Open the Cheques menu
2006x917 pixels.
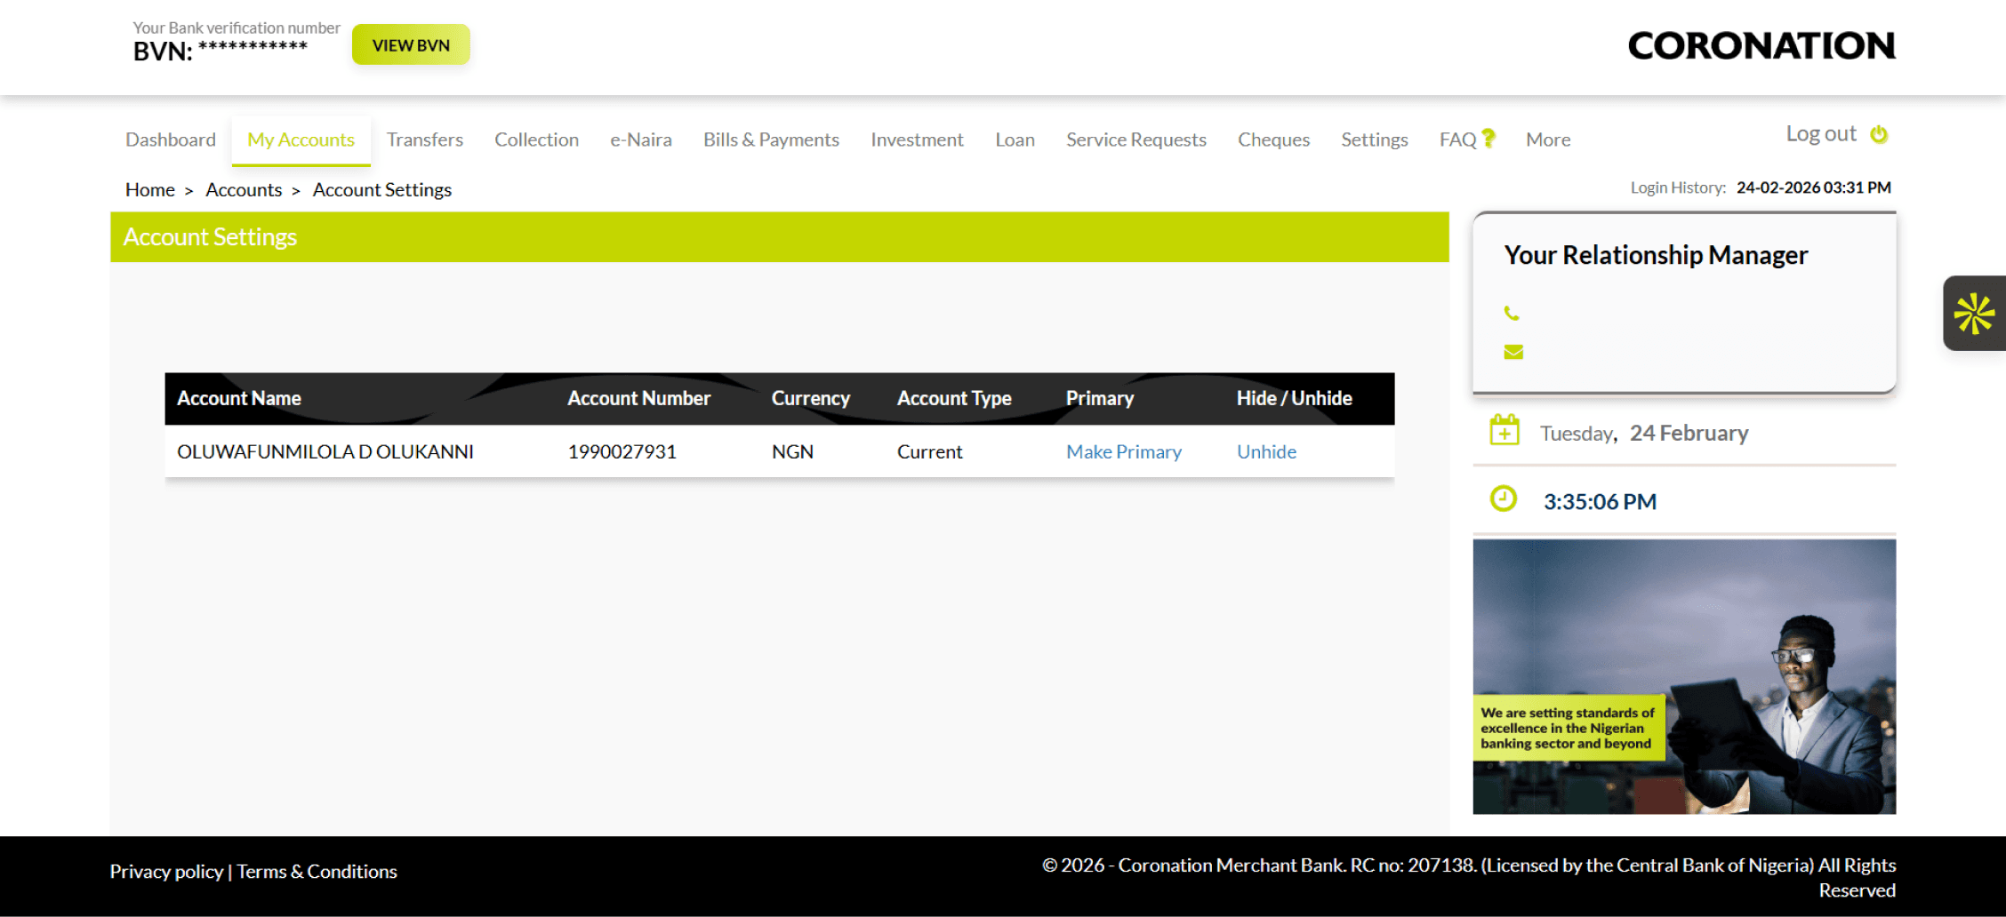[1273, 140]
